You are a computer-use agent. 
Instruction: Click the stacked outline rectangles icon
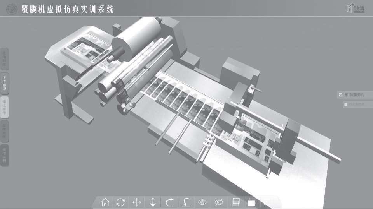click(x=235, y=202)
